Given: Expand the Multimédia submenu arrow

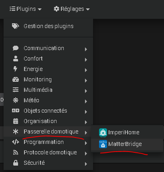Looking at the screenshot, I should coord(86,91).
